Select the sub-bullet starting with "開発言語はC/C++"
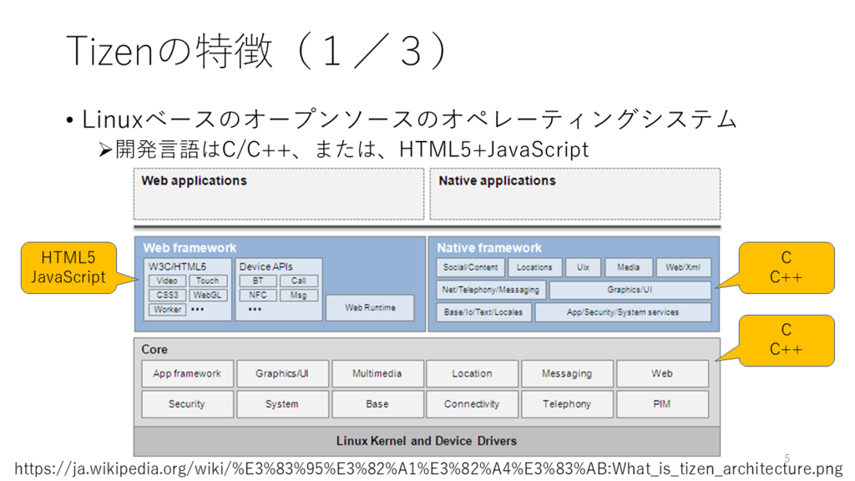 click(352, 149)
